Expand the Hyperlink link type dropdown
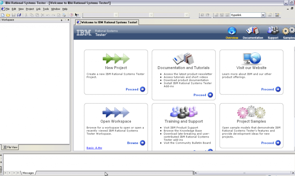Image resolution: width=295 pixels, height=176 pixels. (263, 15)
